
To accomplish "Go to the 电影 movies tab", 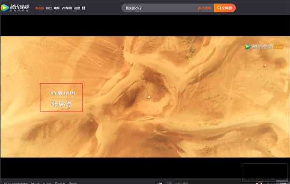I will point(57,8).
